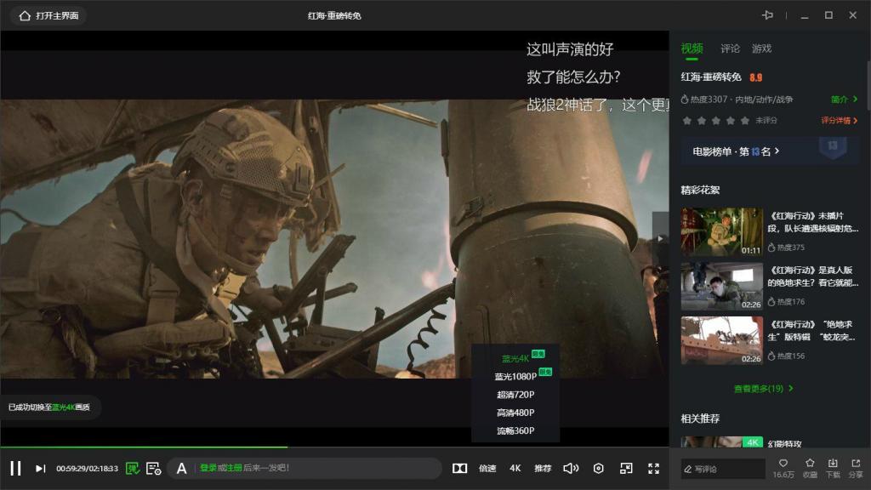Expand 查看更多(19) to see more clips
871x490 pixels.
[x=762, y=387]
